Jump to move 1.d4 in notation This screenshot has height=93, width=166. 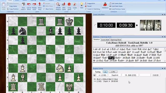point(95,49)
